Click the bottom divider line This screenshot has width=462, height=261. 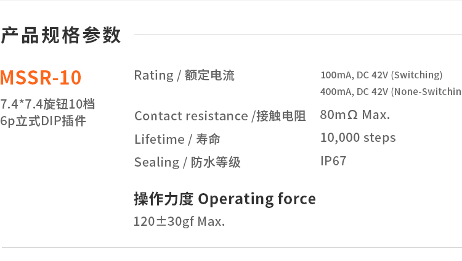(231, 247)
